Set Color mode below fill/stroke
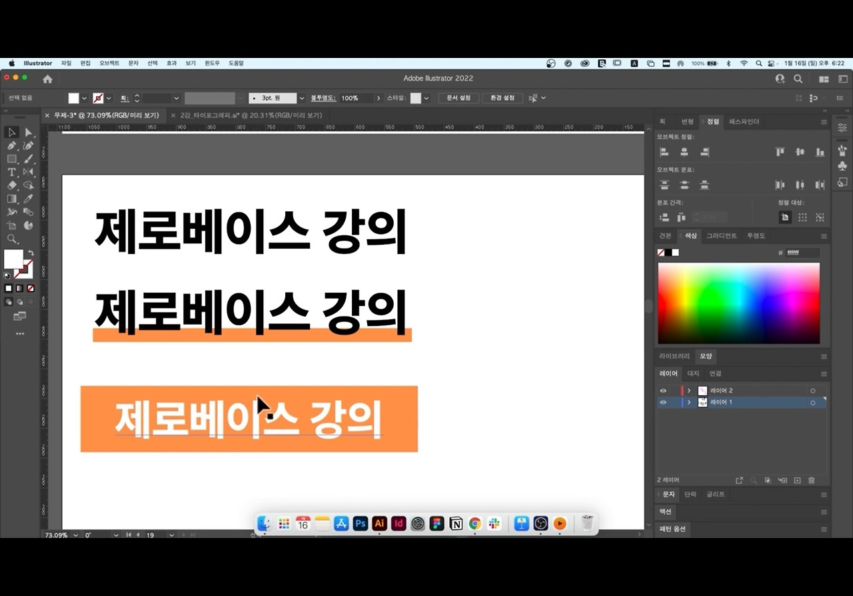Image resolution: width=853 pixels, height=596 pixels. coord(8,288)
